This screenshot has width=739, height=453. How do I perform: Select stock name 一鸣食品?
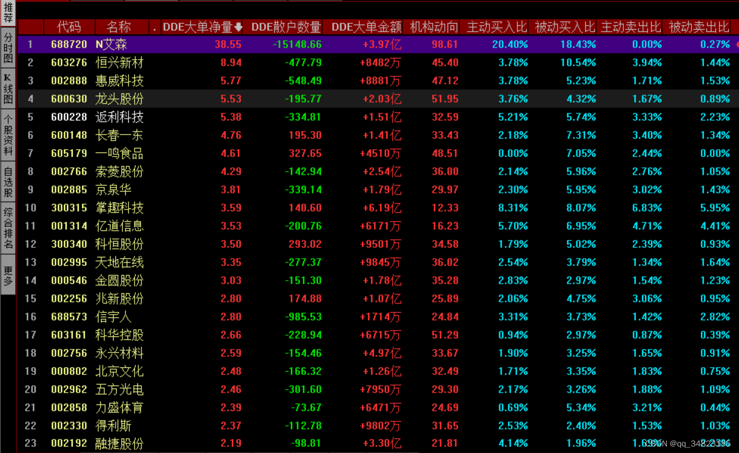(x=120, y=153)
